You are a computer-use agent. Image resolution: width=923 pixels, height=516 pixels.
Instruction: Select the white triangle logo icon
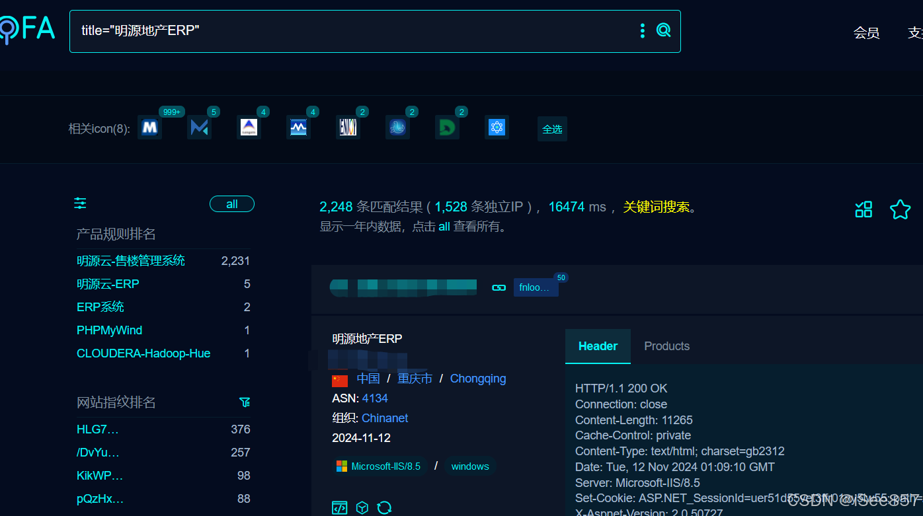249,127
